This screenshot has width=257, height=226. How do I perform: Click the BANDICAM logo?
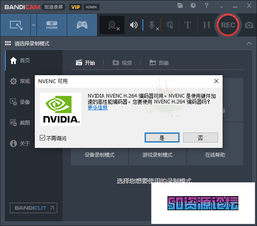[22, 7]
